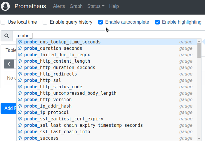Click the cube icon beside probe_http_content_length
The width and height of the screenshot is (205, 144).
click(20, 61)
